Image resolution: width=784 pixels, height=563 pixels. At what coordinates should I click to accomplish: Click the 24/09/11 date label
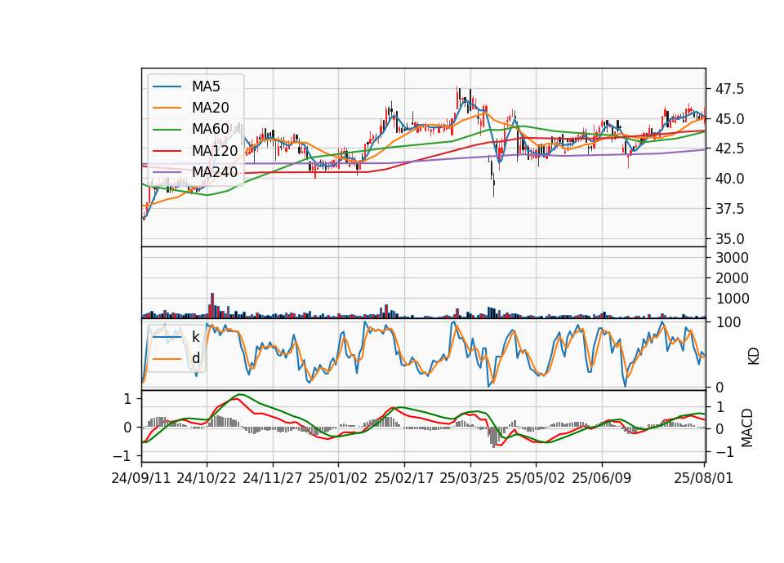pos(141,478)
